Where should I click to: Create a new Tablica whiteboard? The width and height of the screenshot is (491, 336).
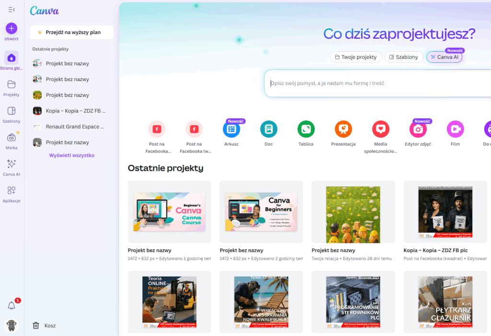click(x=306, y=129)
